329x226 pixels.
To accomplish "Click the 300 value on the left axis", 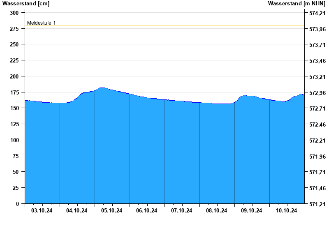I will pyautogui.click(x=14, y=13).
